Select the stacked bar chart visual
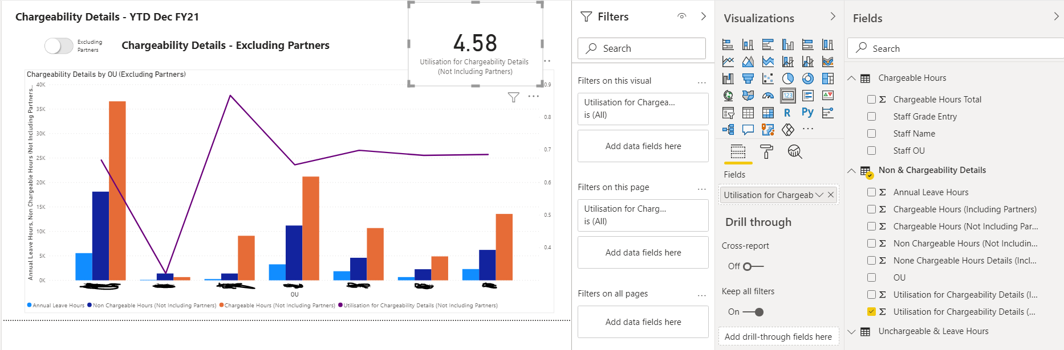This screenshot has width=1064, height=350. point(728,44)
